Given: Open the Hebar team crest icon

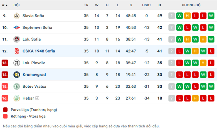Looking at the screenshot, I should (x=17, y=98).
